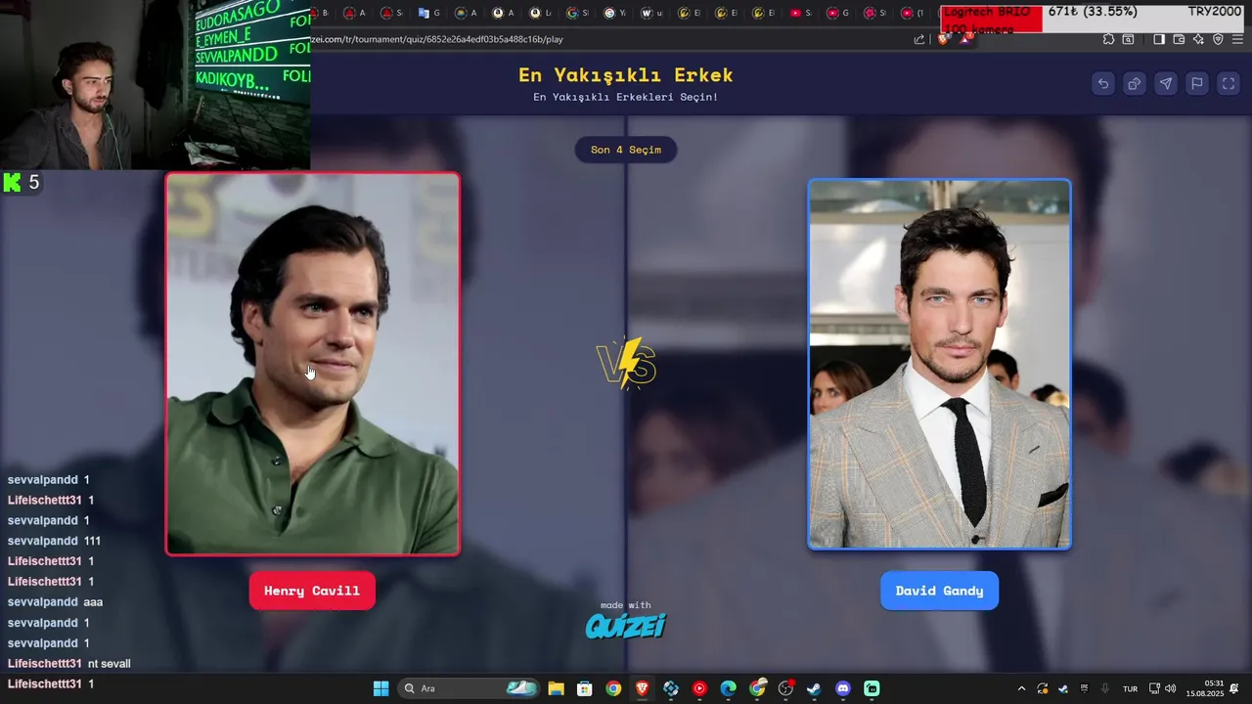
Task: Click chat message 'Lifeischettt31 nt sevall'
Action: (x=68, y=664)
